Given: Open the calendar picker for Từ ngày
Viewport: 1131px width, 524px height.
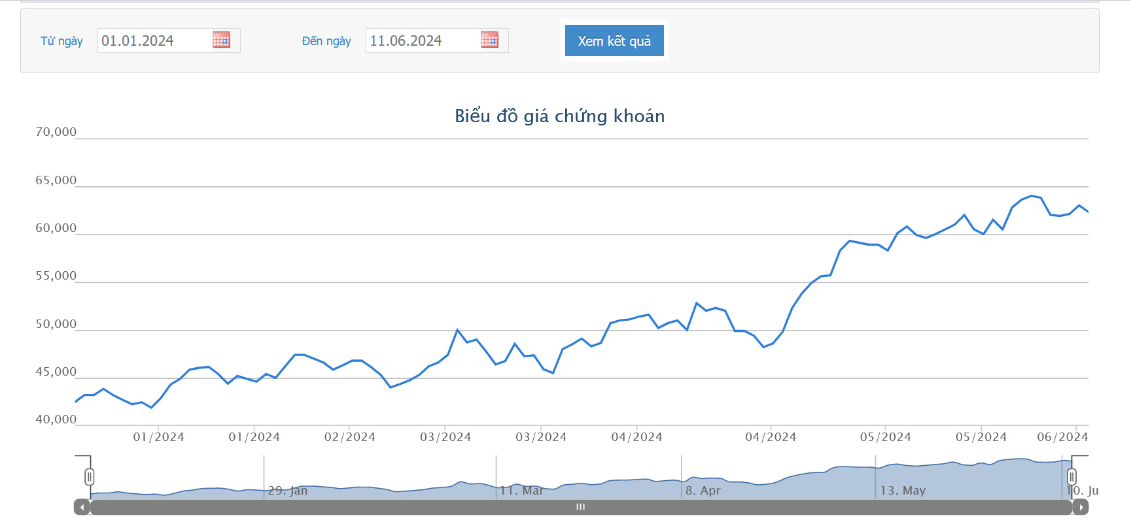Looking at the screenshot, I should pyautogui.click(x=221, y=40).
